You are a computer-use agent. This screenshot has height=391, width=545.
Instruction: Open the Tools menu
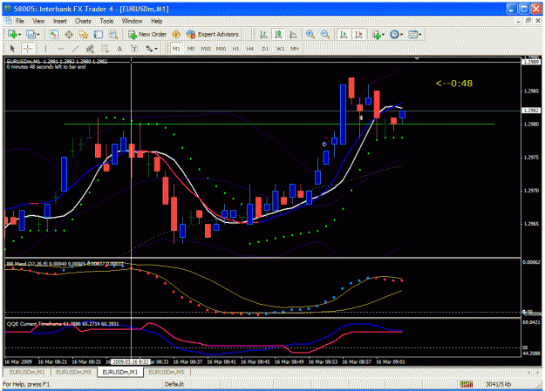(106, 21)
